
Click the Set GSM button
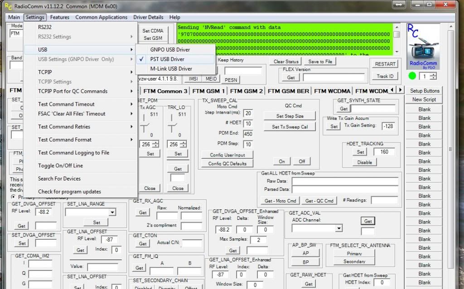pos(153,38)
